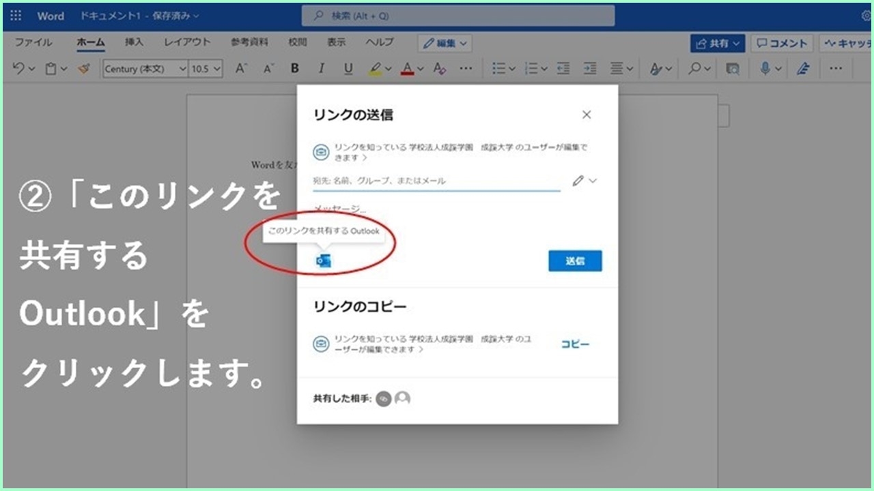Click the Decrease Indent icon
This screenshot has width=874, height=491.
pyautogui.click(x=563, y=68)
